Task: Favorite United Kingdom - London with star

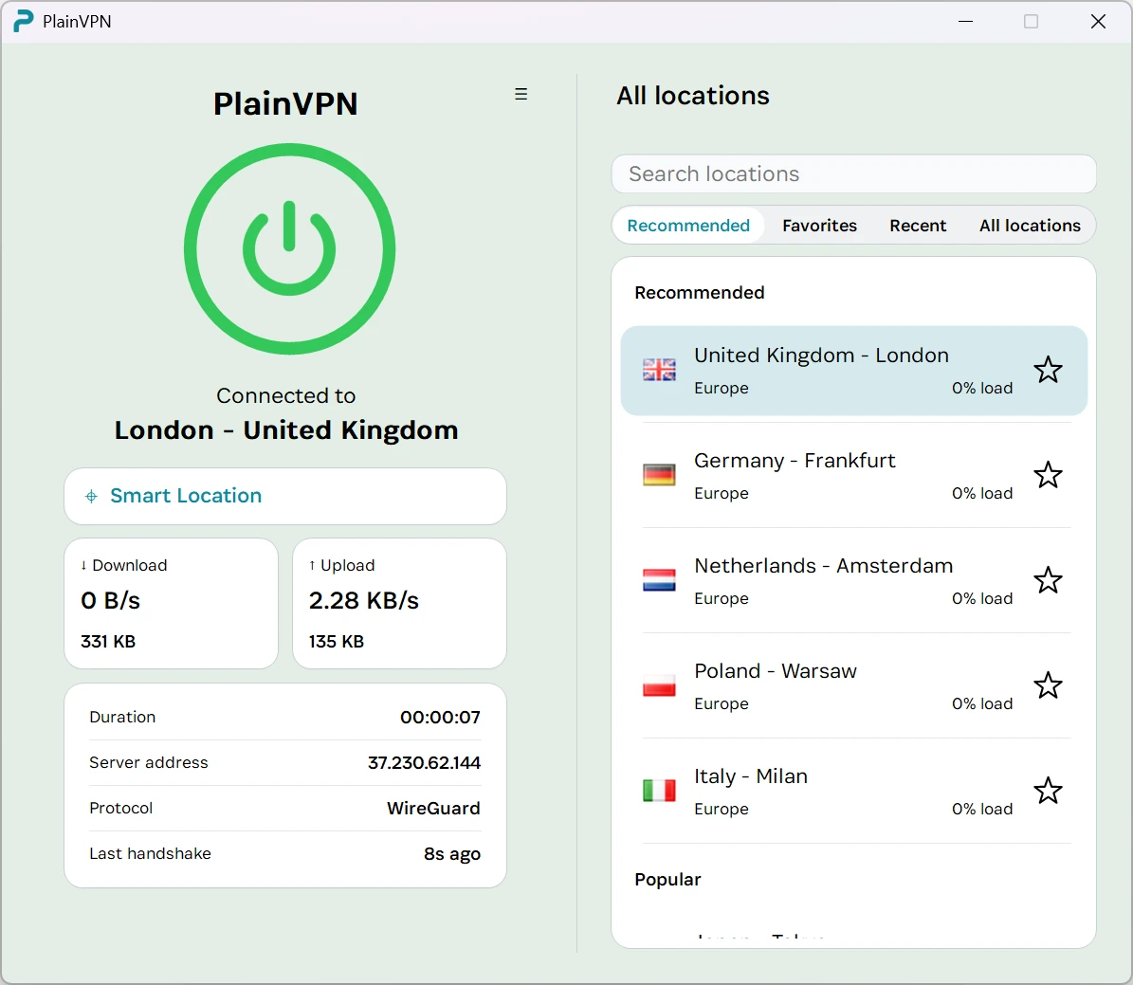Action: pos(1048,370)
